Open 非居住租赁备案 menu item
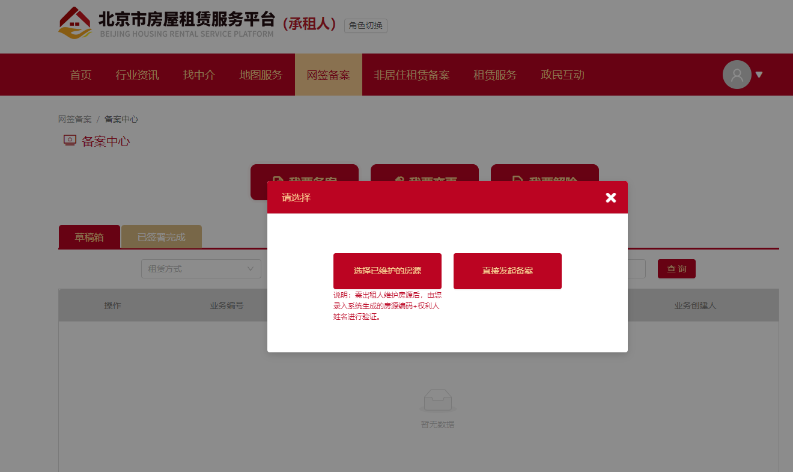The width and height of the screenshot is (793, 472). 412,75
